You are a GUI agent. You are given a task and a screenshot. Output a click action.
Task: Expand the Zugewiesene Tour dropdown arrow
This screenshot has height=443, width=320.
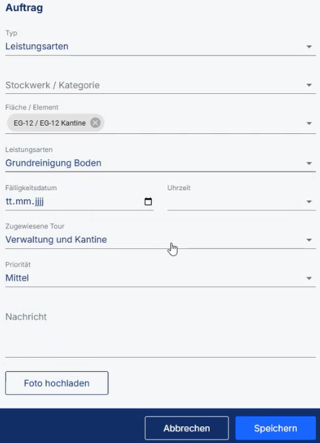tap(309, 240)
